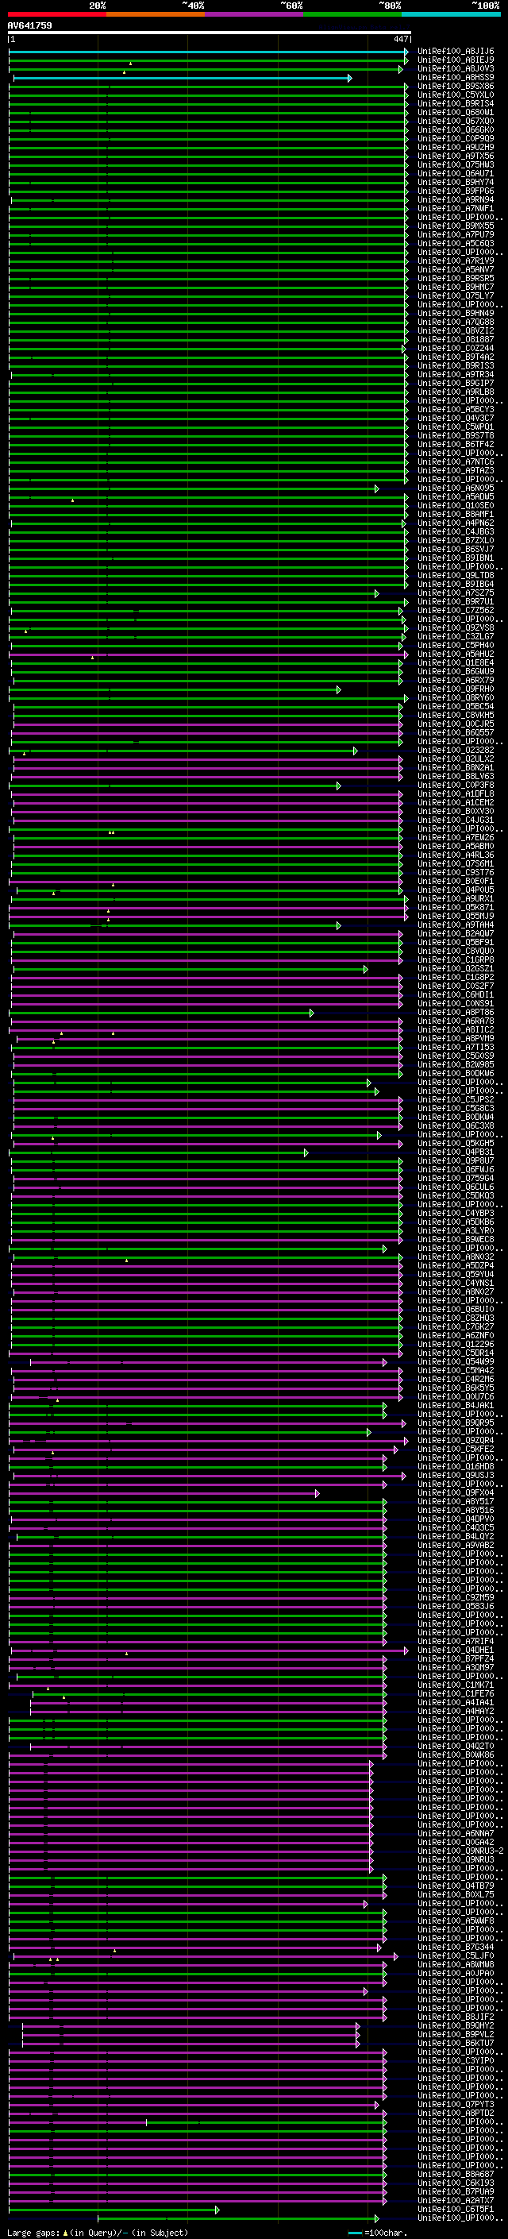
Task: Select hit label UniRef100_Q2GSZ1
Action: click(x=456, y=968)
